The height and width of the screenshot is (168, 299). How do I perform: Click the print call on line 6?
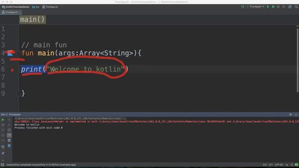point(31,69)
